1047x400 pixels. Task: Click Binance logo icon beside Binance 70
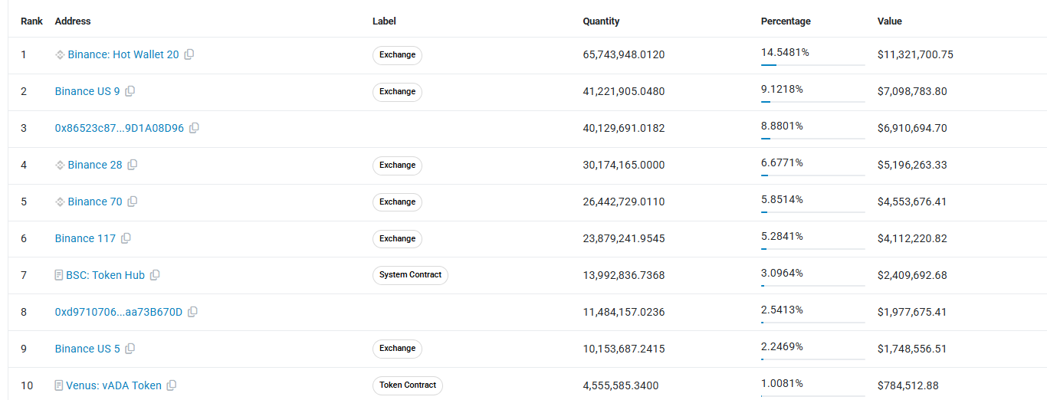click(60, 202)
